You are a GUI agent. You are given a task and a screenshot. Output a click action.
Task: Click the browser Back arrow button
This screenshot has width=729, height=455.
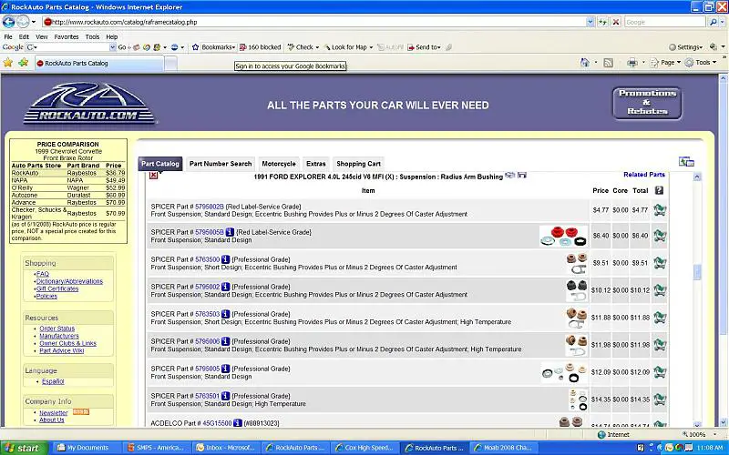9,21
